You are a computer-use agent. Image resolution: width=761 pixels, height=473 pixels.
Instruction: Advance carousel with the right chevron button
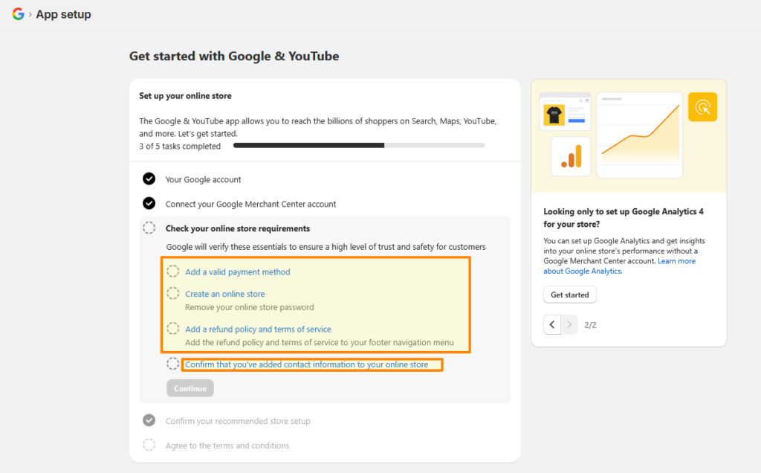tap(569, 325)
